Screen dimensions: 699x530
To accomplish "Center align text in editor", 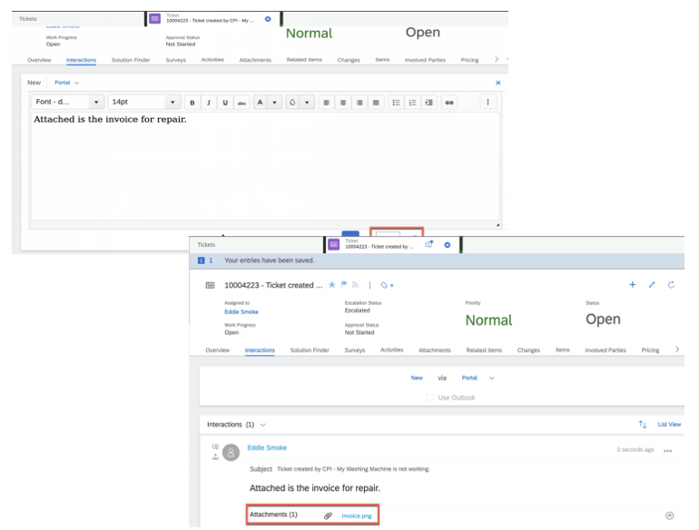I will coord(343,103).
